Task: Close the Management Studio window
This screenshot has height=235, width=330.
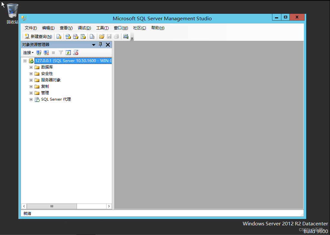Action: [x=297, y=17]
